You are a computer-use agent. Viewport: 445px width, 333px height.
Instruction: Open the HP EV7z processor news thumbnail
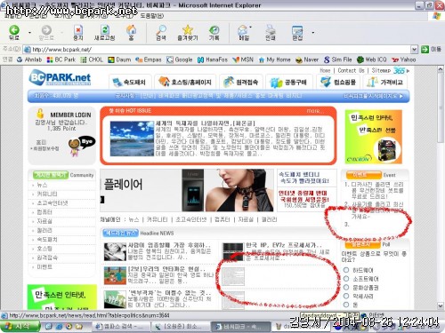(233, 252)
